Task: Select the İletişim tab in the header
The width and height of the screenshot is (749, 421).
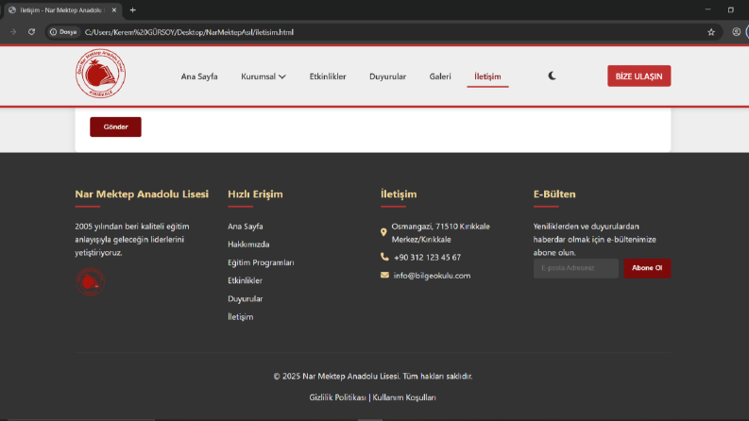Action: pyautogui.click(x=487, y=76)
